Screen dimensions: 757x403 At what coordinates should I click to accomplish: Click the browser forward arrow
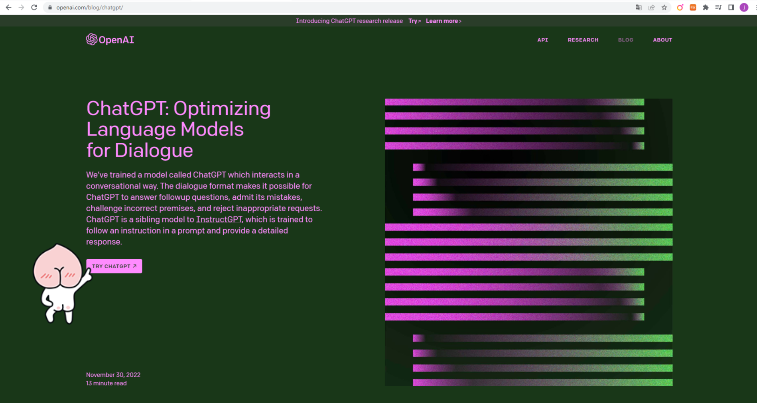click(x=21, y=7)
